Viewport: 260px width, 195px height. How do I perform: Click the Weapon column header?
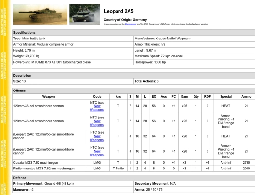click(x=49, y=96)
